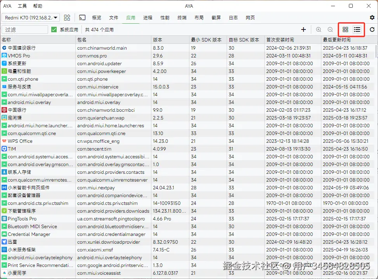Click the PingTools Pro app icon
This screenshot has width=378, height=279.
(x=4, y=219)
